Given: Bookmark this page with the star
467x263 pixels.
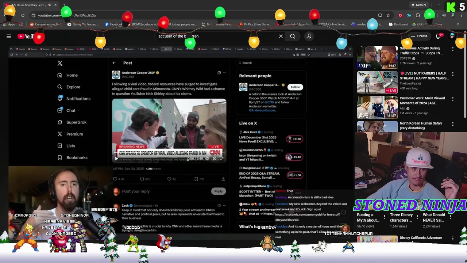Looking at the screenshot, I should tap(388, 15).
